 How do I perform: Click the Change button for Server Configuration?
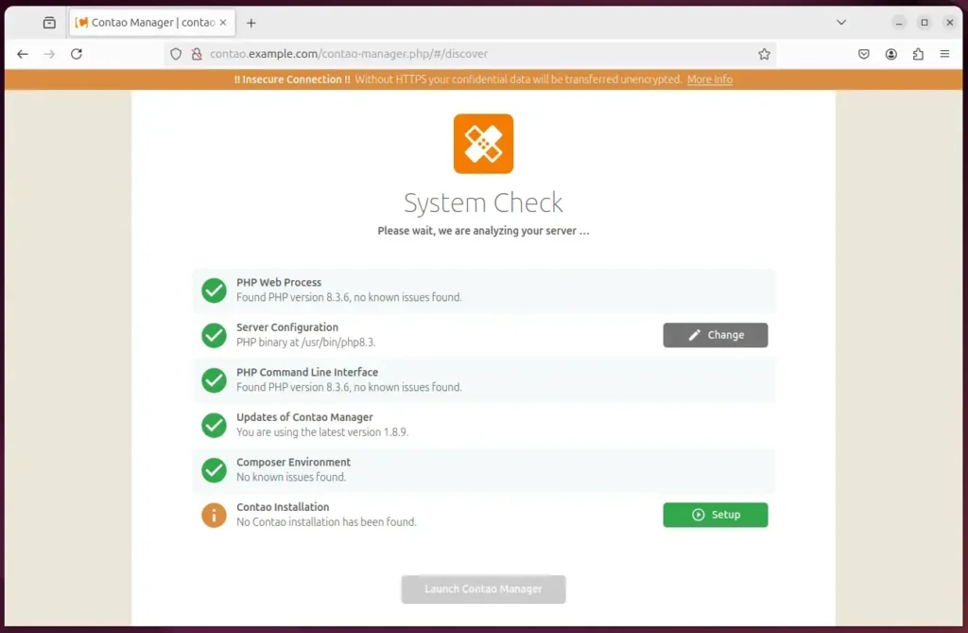pyautogui.click(x=716, y=335)
